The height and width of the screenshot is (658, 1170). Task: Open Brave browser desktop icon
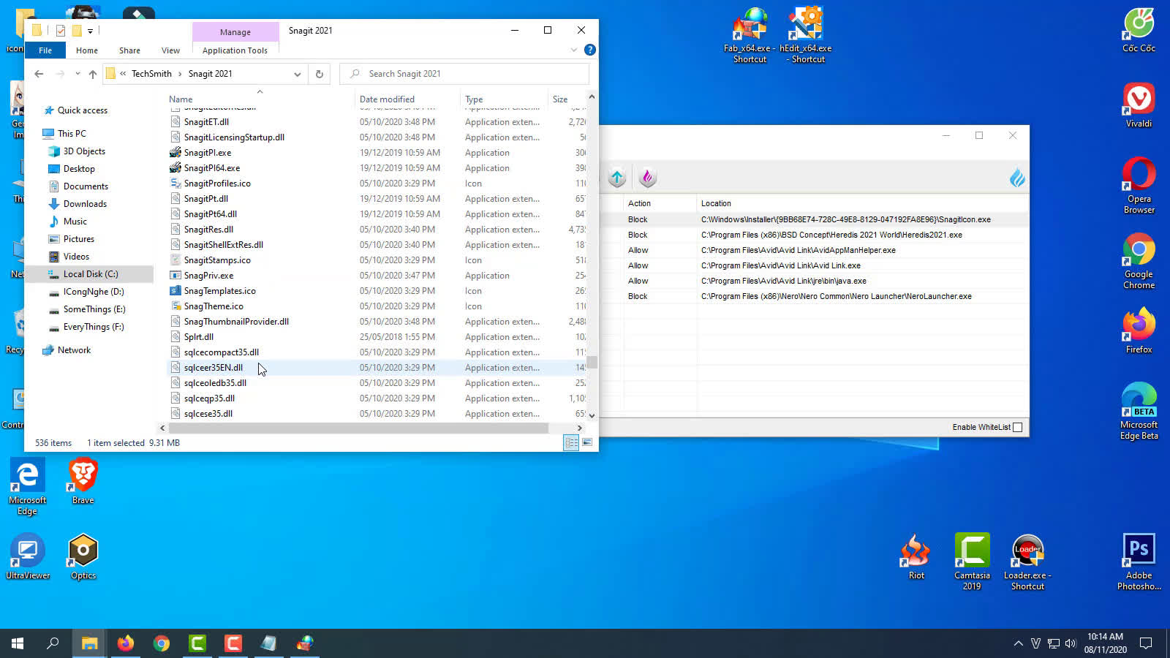click(83, 481)
